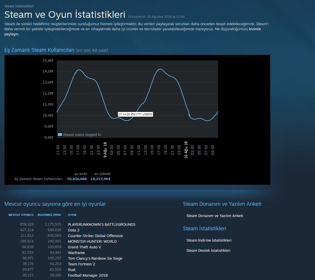Viewport: 315px width, 280px height.
Task: Click the 10.0M y-axis label
Action: click(48, 115)
